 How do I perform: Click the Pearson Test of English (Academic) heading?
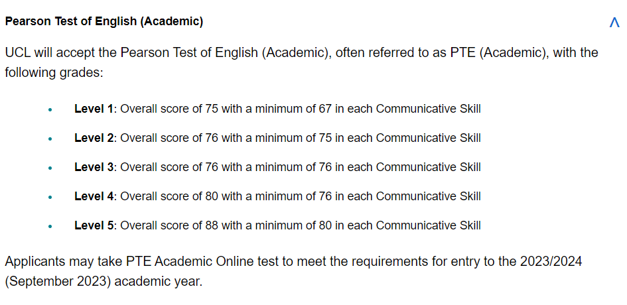pyautogui.click(x=104, y=21)
